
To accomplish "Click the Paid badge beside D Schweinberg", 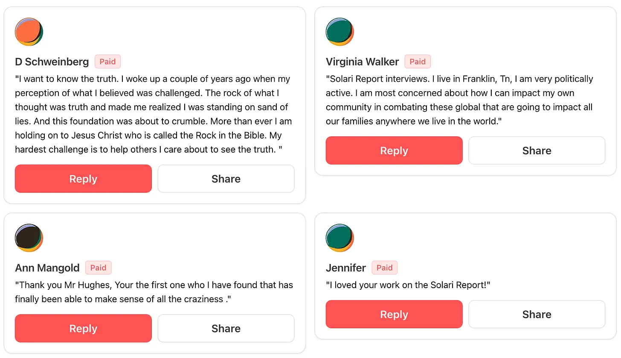I will click(x=107, y=61).
